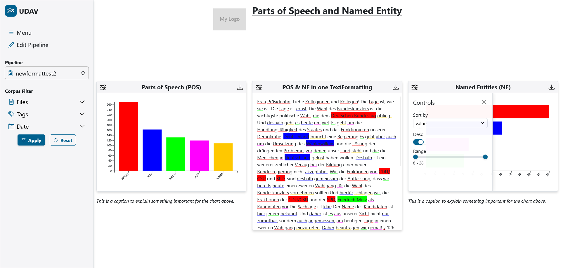Image resolution: width=561 pixels, height=268 pixels.
Task: Download the Named Entities chart
Action: point(552,87)
